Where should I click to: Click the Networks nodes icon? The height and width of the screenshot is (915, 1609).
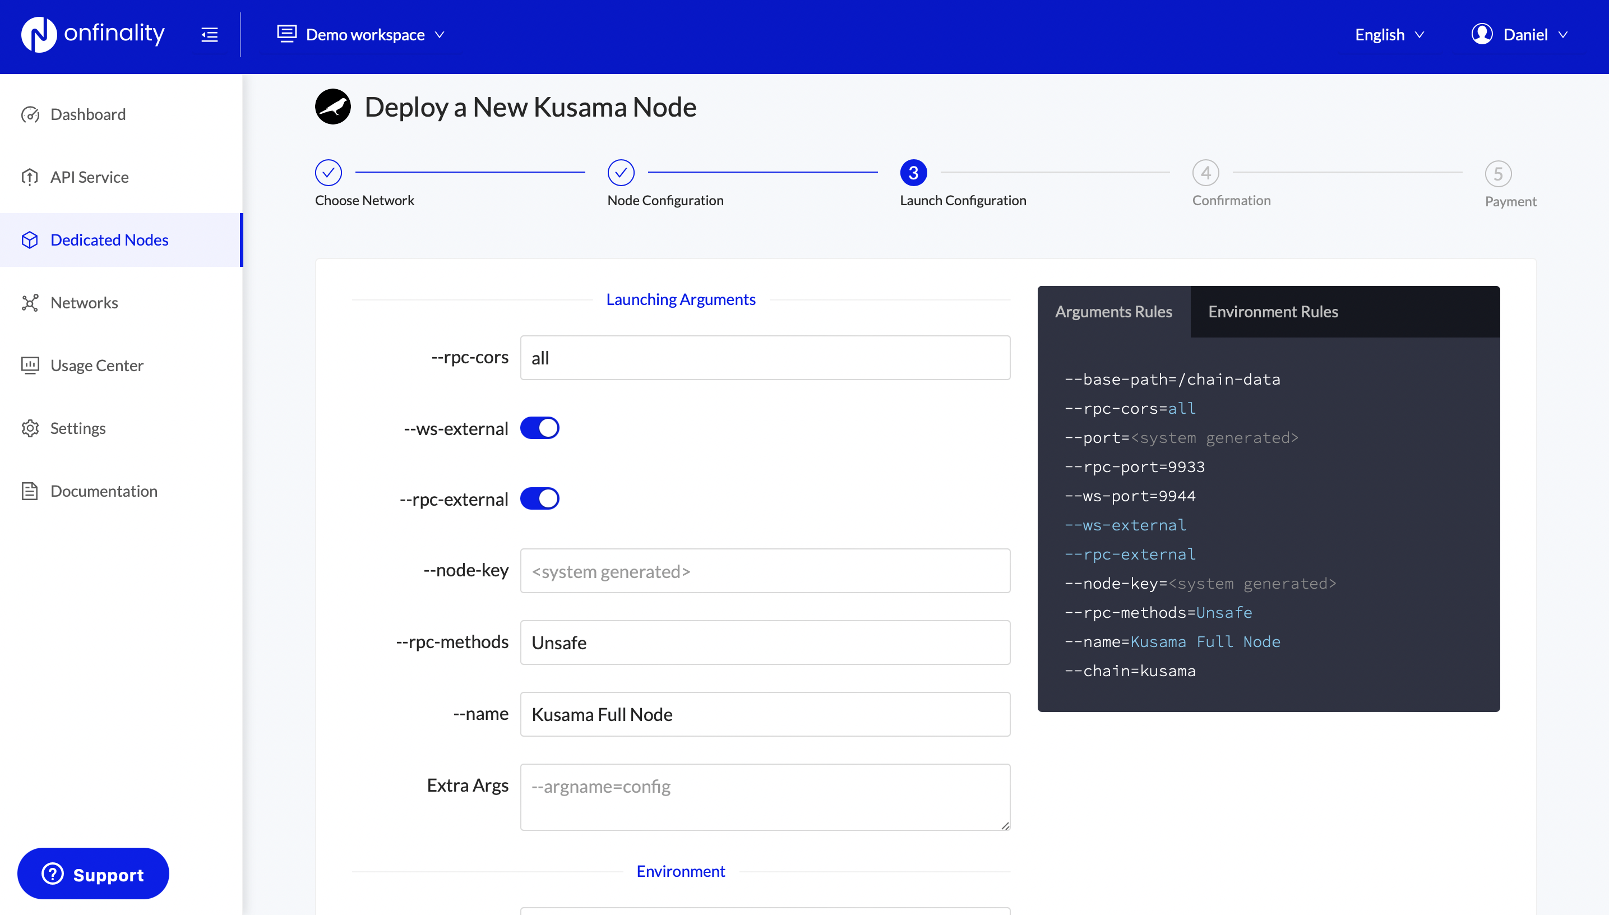[x=30, y=303]
